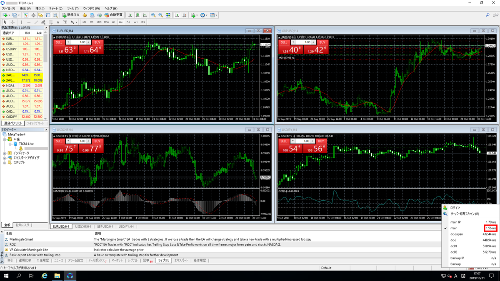Collapse the 口座 tree node
This screenshot has width=500, height=281.
(x=5, y=139)
